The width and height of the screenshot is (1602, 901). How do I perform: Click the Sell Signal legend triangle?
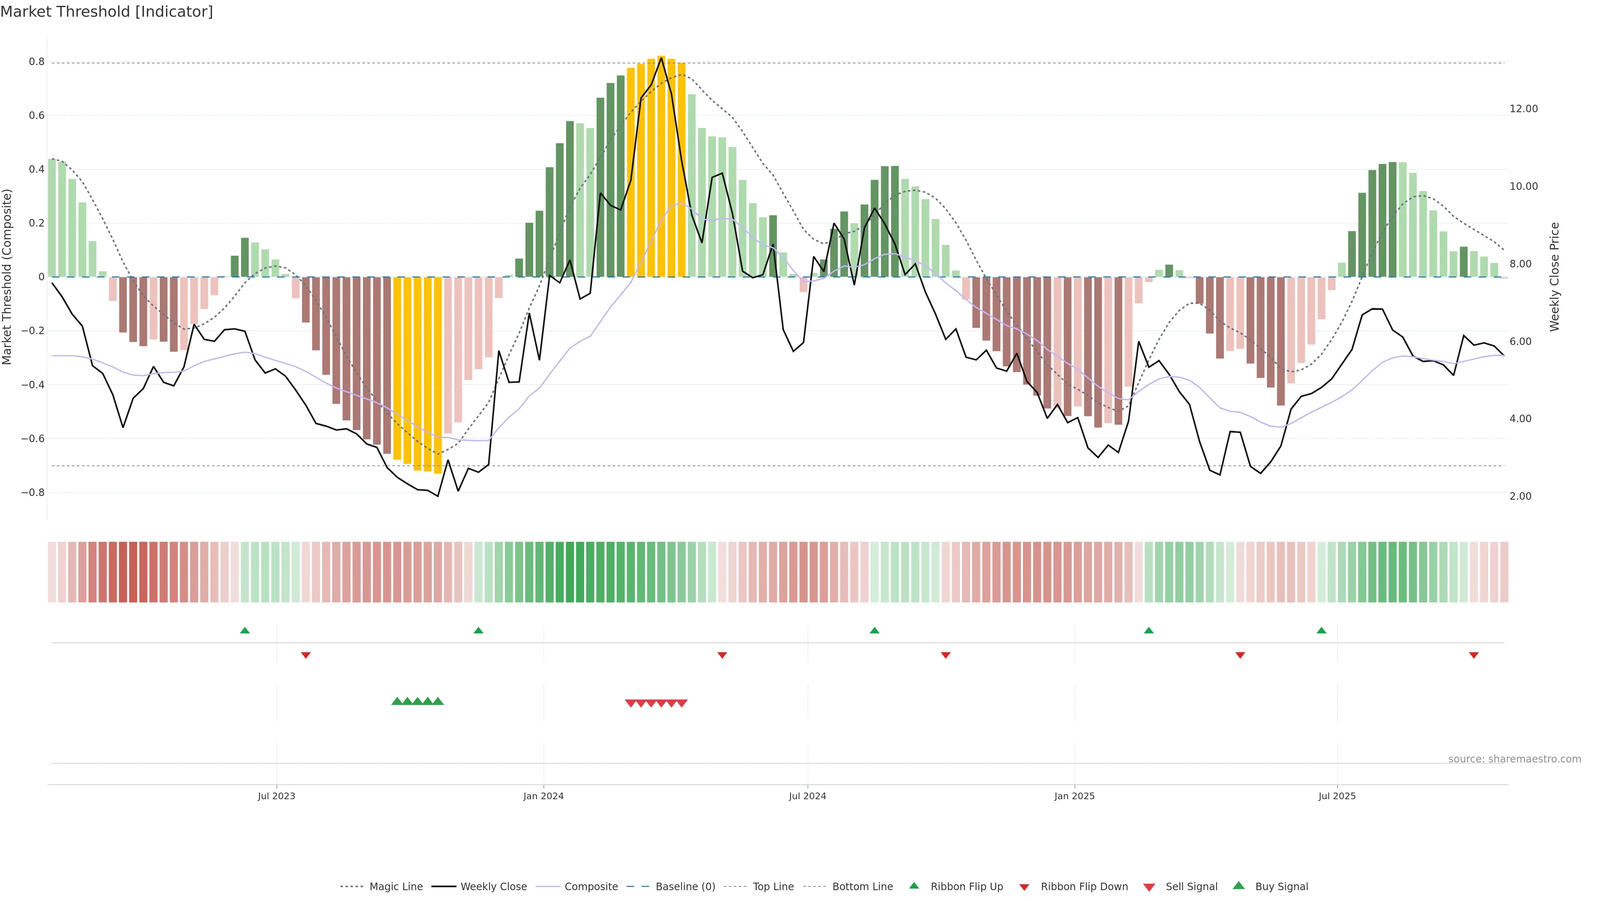[x=1149, y=887]
